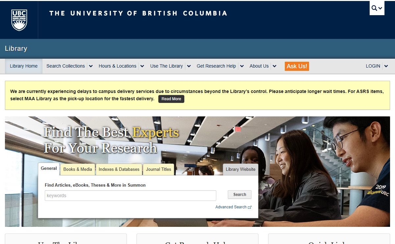Screen dimensions: 395x244
Task: Click the Find Articles, eBooks, Theses label
Action: point(95,185)
